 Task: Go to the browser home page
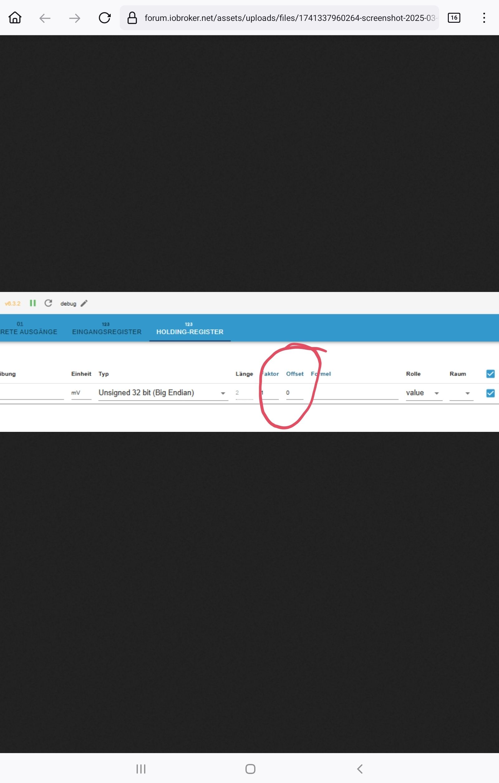coord(15,18)
